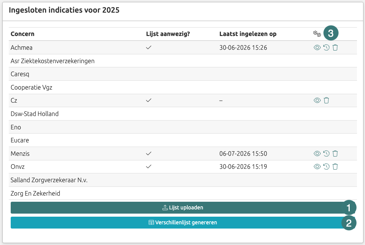Delete the Menzis list via trash icon
365x245 pixels.
pyautogui.click(x=335, y=154)
